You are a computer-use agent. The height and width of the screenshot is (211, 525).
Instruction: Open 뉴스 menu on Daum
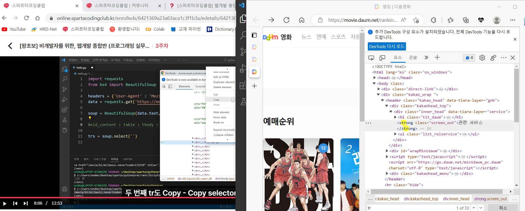click(x=306, y=37)
